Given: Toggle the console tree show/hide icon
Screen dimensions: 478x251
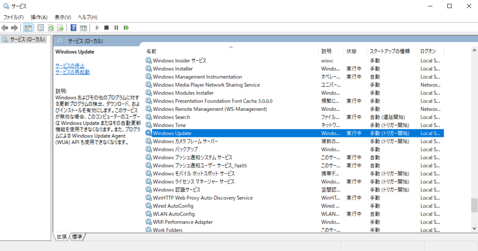Looking at the screenshot, I should coord(28,27).
